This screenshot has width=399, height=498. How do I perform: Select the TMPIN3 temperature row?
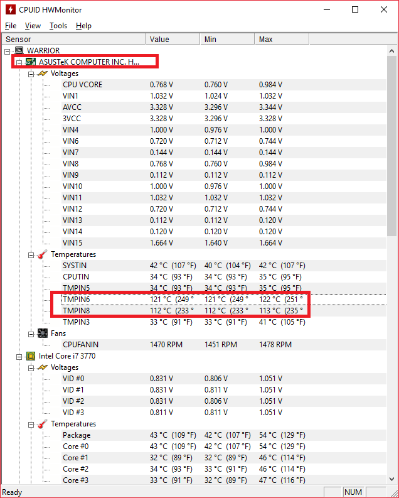click(x=224, y=322)
